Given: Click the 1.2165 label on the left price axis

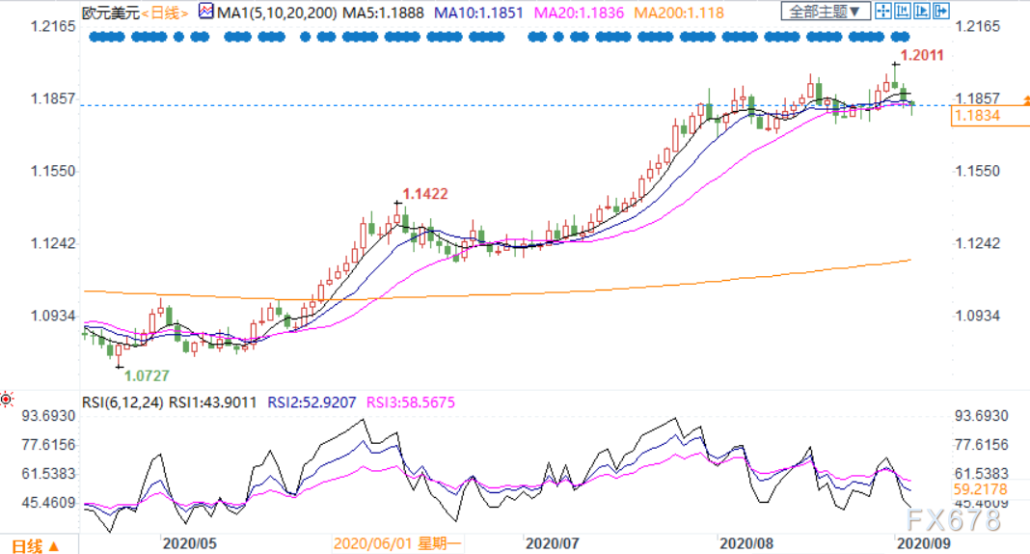Looking at the screenshot, I should click(53, 26).
